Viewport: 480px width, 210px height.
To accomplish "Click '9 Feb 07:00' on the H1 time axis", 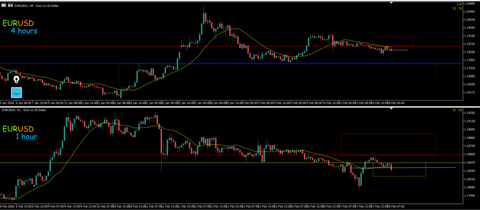I will tap(56, 206).
